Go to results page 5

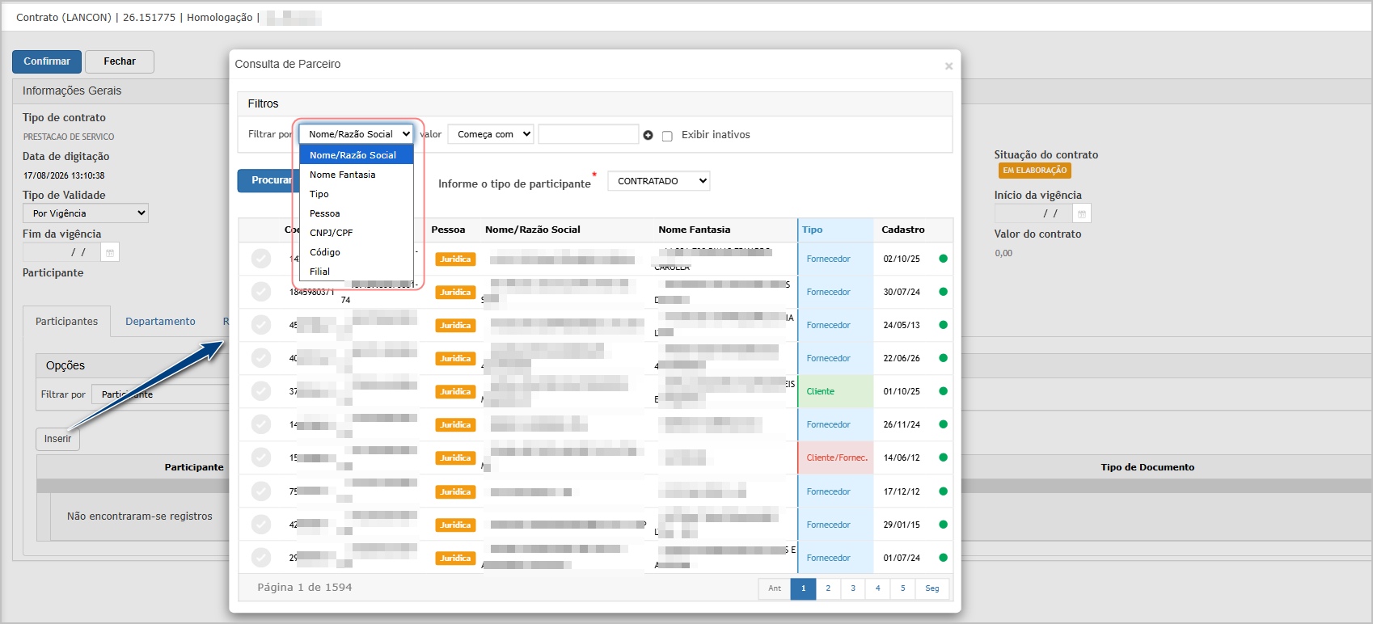(x=903, y=588)
